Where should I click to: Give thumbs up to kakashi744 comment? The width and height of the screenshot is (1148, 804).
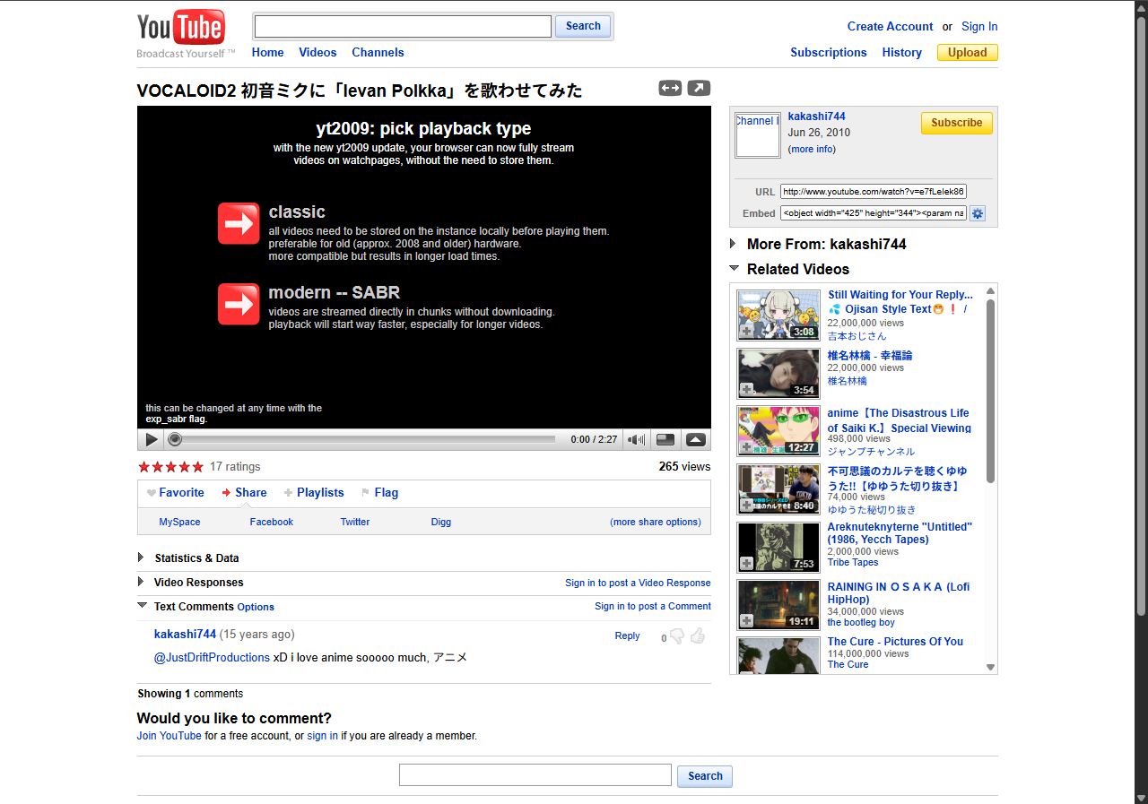point(698,635)
